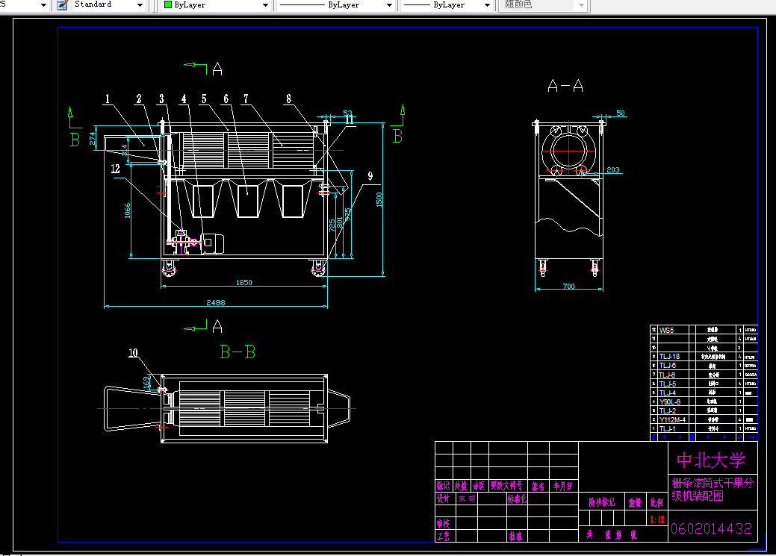Open the 随颜色 plot style dropdown
Screen dimensions: 776x556
coord(582,5)
